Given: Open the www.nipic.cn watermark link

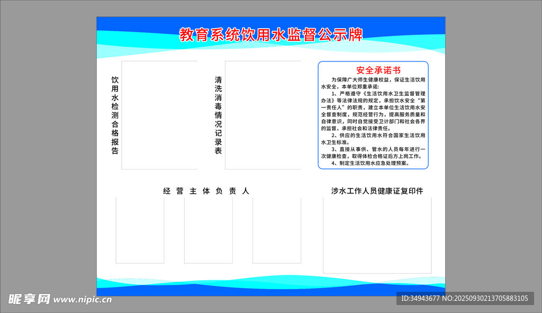Looking at the screenshot, I should pyautogui.click(x=83, y=300).
